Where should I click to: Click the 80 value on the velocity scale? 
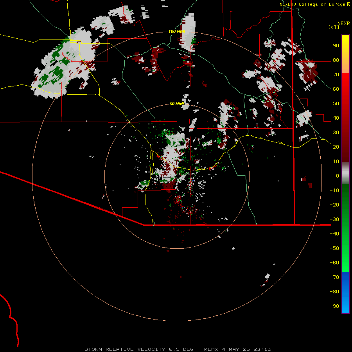[336, 60]
